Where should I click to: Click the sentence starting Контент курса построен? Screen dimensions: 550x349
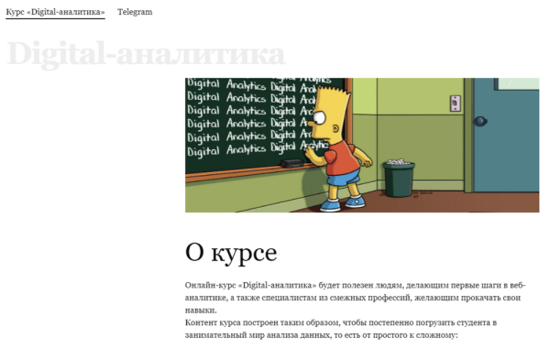click(x=341, y=329)
